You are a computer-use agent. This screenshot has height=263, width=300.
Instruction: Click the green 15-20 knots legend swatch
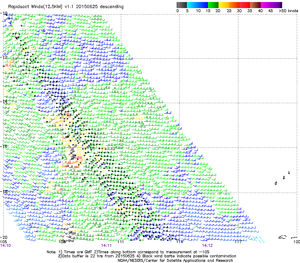click(213, 5)
